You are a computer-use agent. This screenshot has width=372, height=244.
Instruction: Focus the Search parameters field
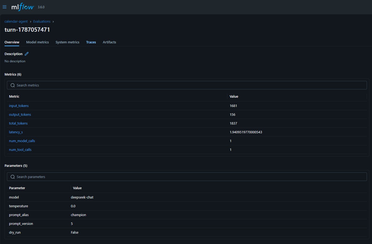click(x=187, y=177)
